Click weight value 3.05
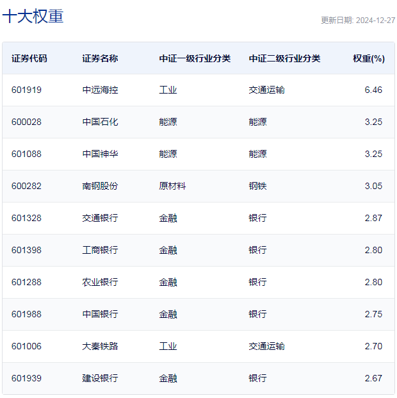Viewport: 397px width, 398px height. pyautogui.click(x=373, y=186)
